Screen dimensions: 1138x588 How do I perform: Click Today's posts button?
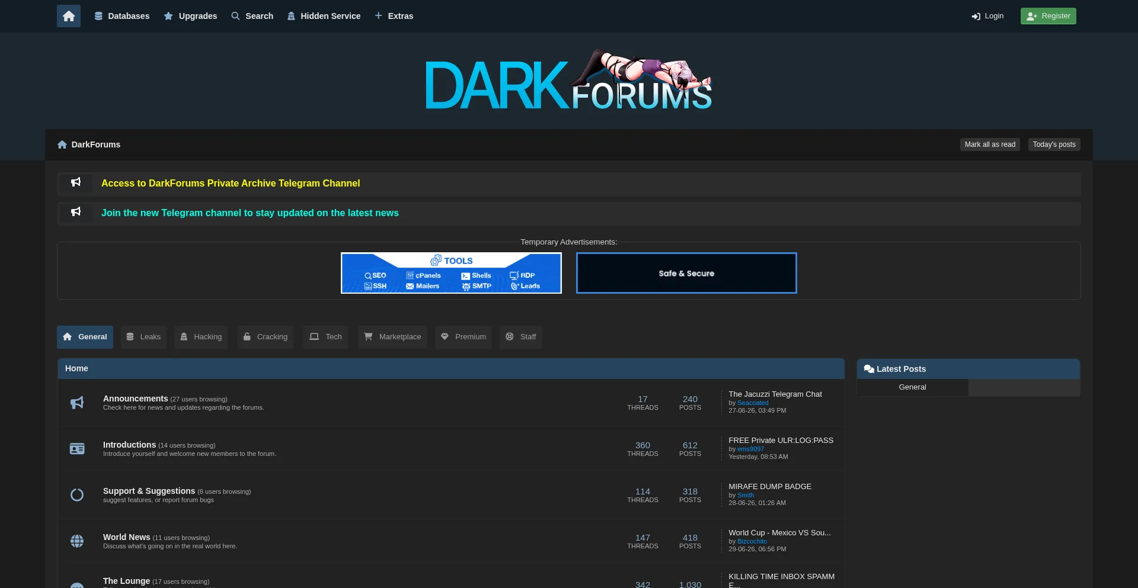[1054, 144]
